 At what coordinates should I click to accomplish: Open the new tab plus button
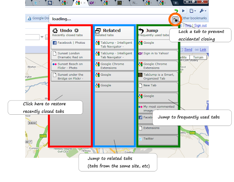tap(176, 3)
